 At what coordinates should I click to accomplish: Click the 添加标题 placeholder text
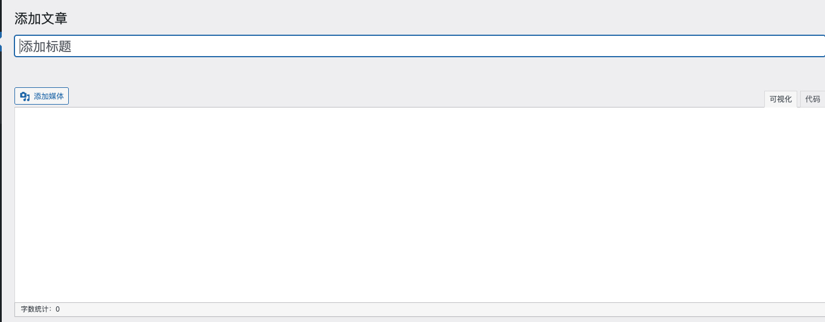pos(46,47)
